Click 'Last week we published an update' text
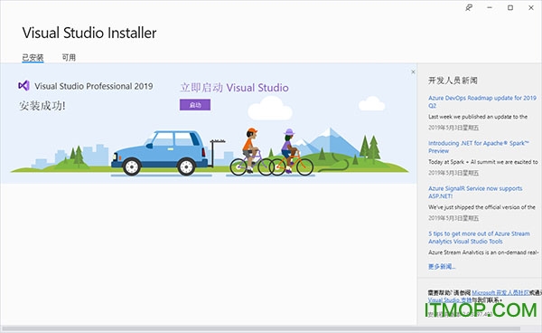The height and width of the screenshot is (333, 542). tap(478, 117)
